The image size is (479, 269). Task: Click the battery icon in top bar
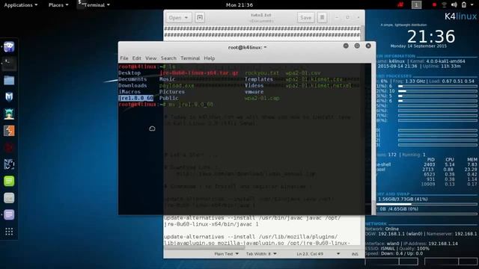click(x=464, y=4)
